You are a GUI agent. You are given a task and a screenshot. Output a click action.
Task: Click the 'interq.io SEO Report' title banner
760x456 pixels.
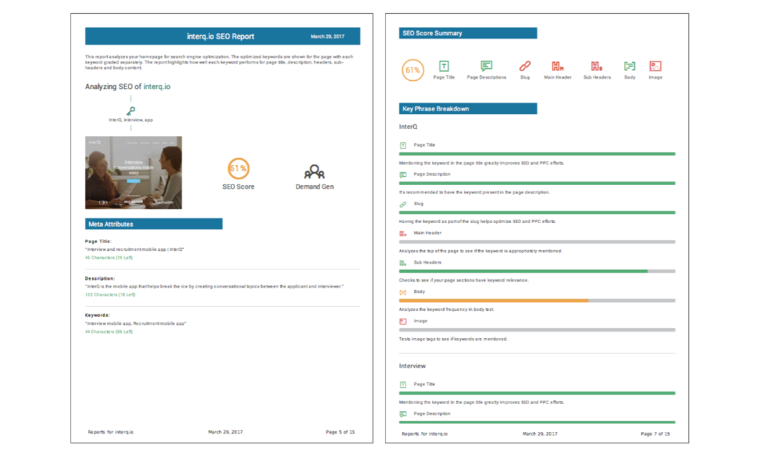[222, 37]
